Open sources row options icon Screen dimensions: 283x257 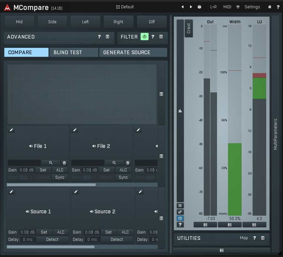[x=161, y=218]
